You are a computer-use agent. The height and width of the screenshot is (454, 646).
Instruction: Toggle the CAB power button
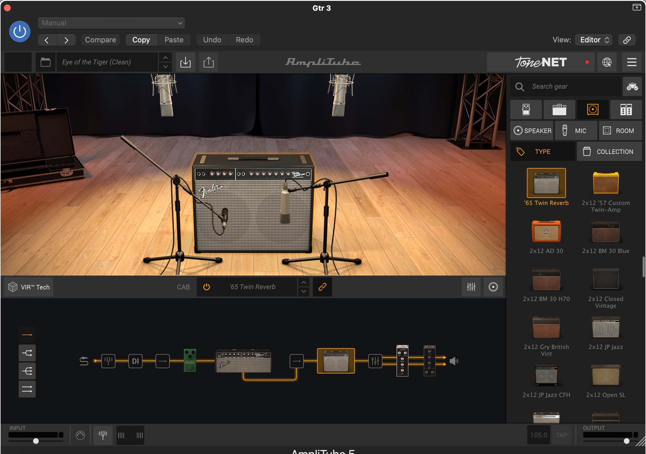[207, 287]
